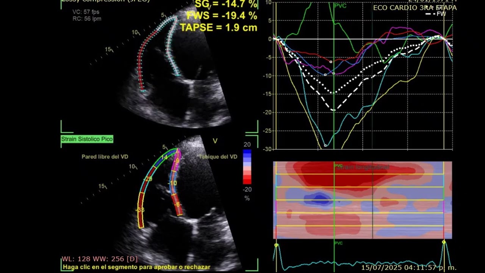Click the SG = -14.7 % value
The image size is (485, 273).
(x=226, y=5)
